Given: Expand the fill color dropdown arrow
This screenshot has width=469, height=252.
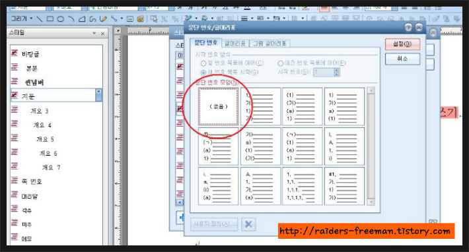Looking at the screenshot, I should tap(212, 18).
